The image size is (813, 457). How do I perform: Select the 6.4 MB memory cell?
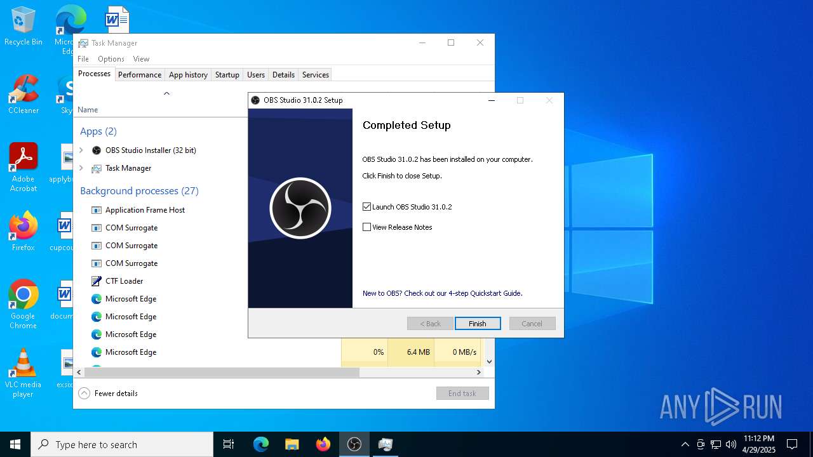(x=411, y=352)
